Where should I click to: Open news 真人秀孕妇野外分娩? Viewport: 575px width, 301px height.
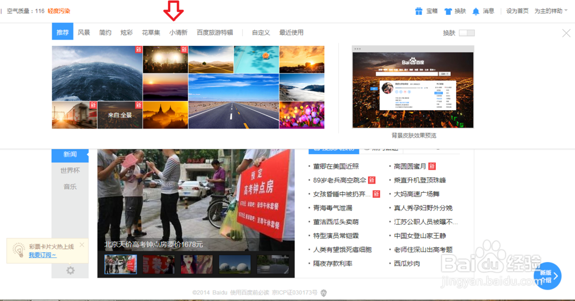click(x=423, y=208)
